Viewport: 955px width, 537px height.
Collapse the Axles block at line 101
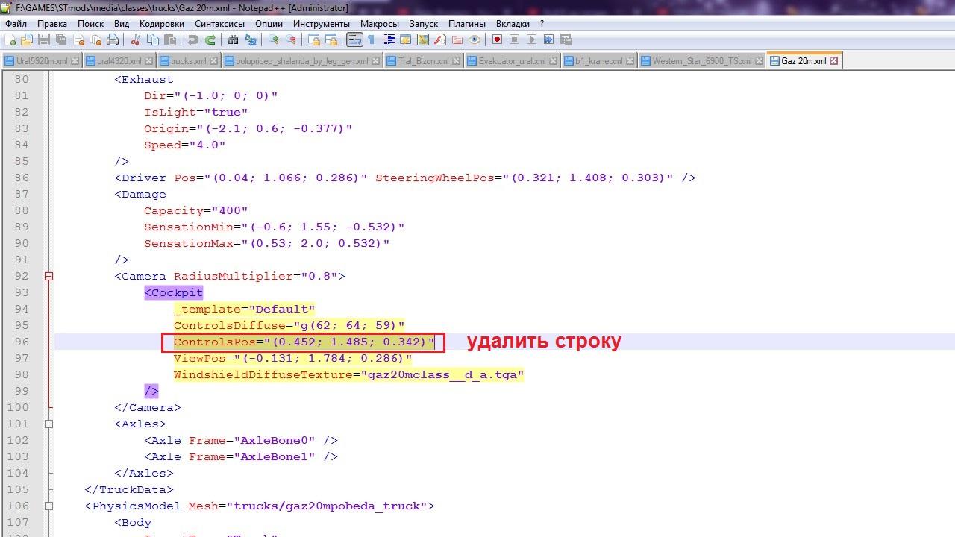click(x=48, y=424)
